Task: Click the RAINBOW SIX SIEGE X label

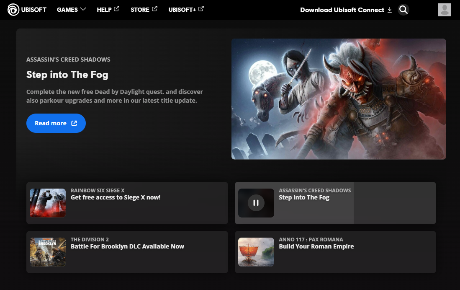Action: (x=98, y=190)
